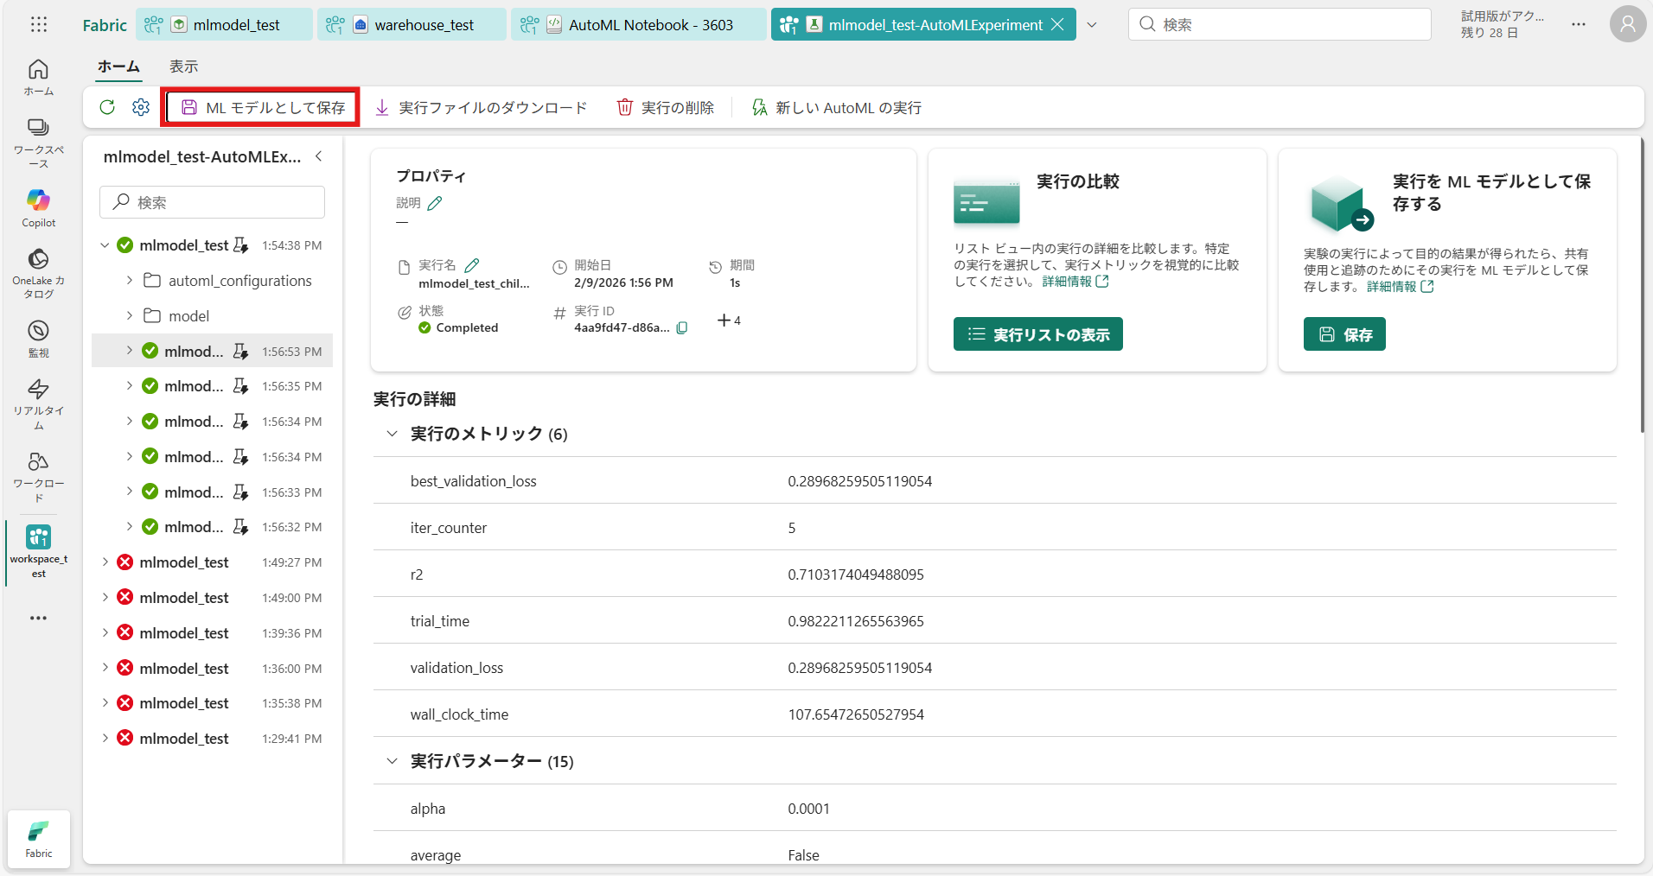The width and height of the screenshot is (1653, 876).
Task: Click the edit pencil next to 実行名
Action: point(472,265)
